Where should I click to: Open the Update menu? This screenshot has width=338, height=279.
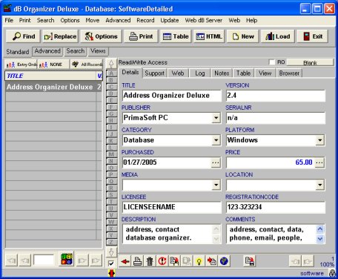170,20
